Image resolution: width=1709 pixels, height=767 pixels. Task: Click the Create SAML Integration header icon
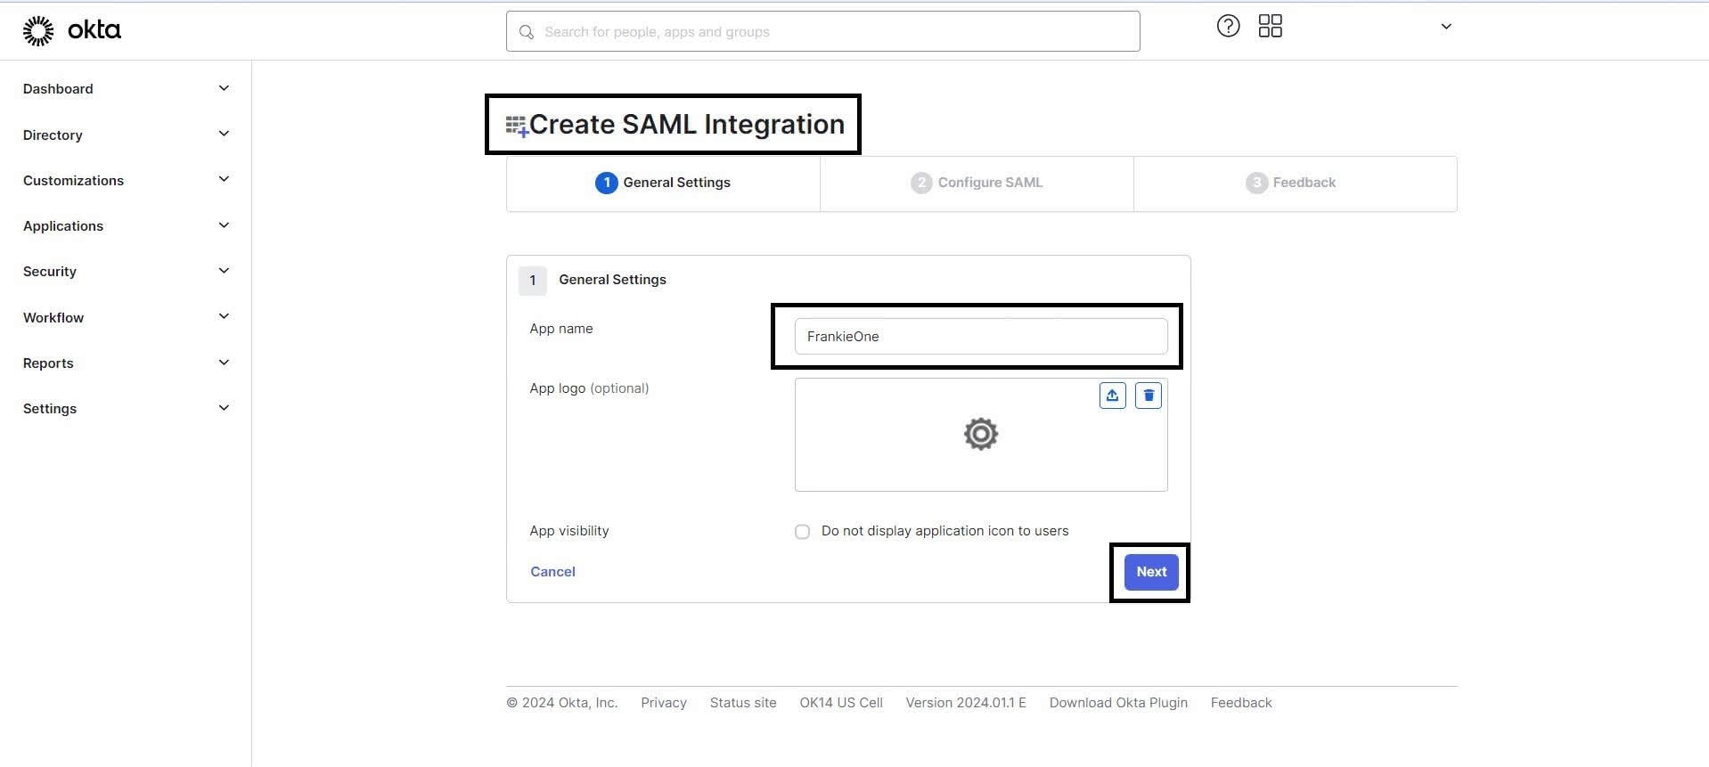coord(517,126)
